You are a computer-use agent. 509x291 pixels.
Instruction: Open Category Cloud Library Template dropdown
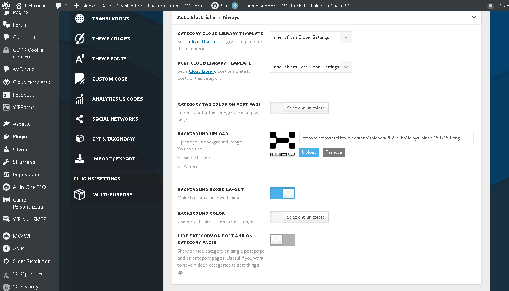click(x=311, y=37)
